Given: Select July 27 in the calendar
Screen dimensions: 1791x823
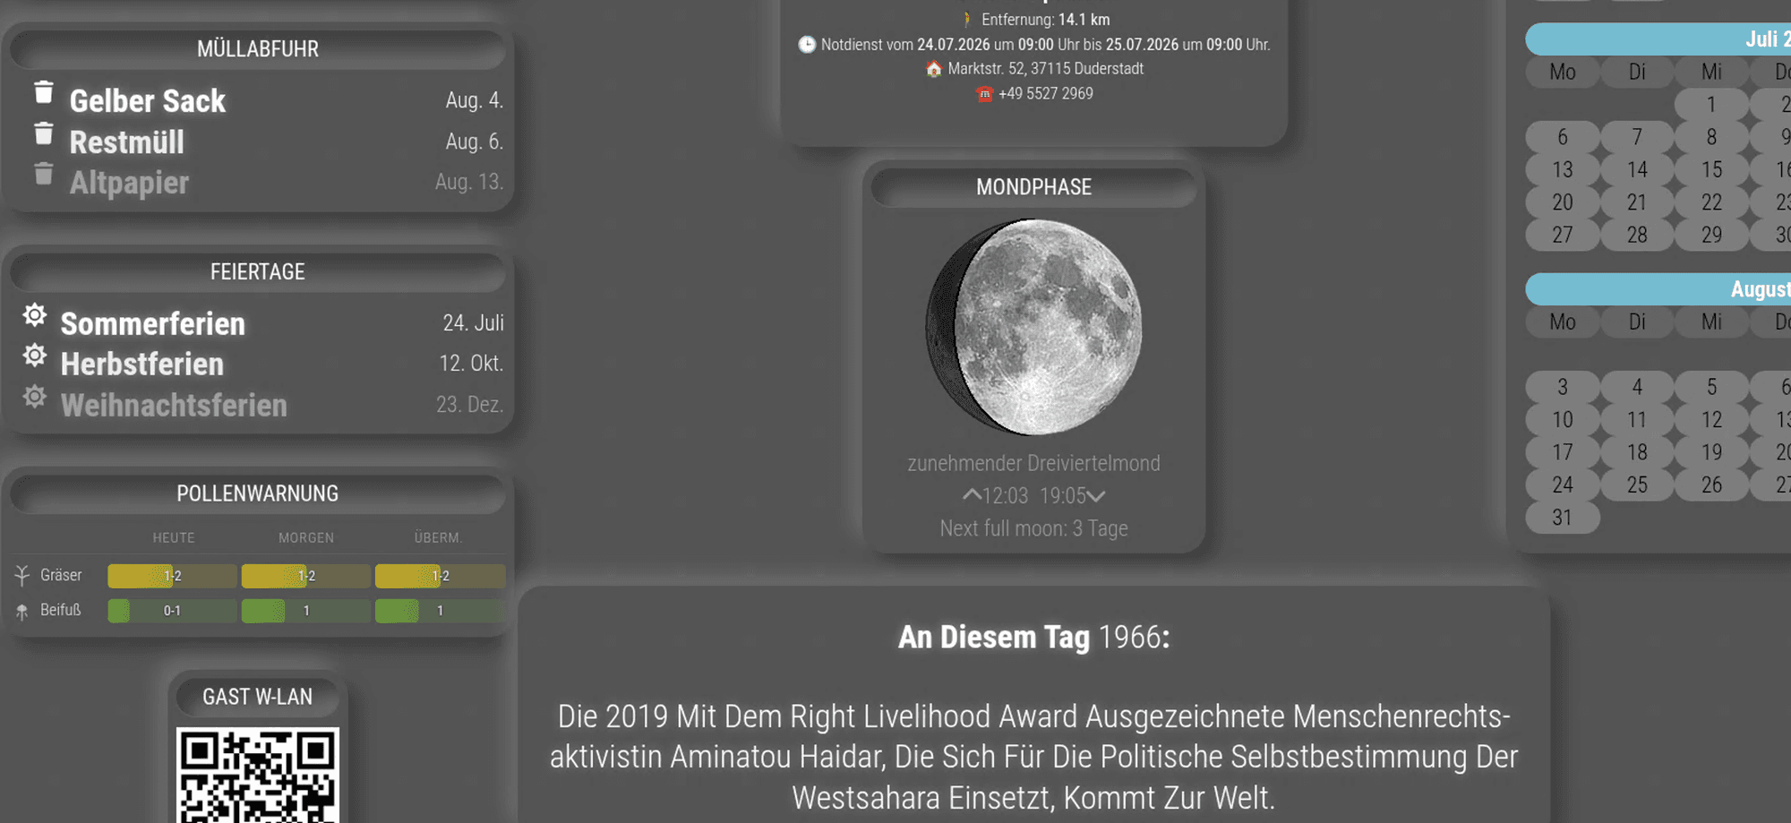Looking at the screenshot, I should click(1563, 235).
